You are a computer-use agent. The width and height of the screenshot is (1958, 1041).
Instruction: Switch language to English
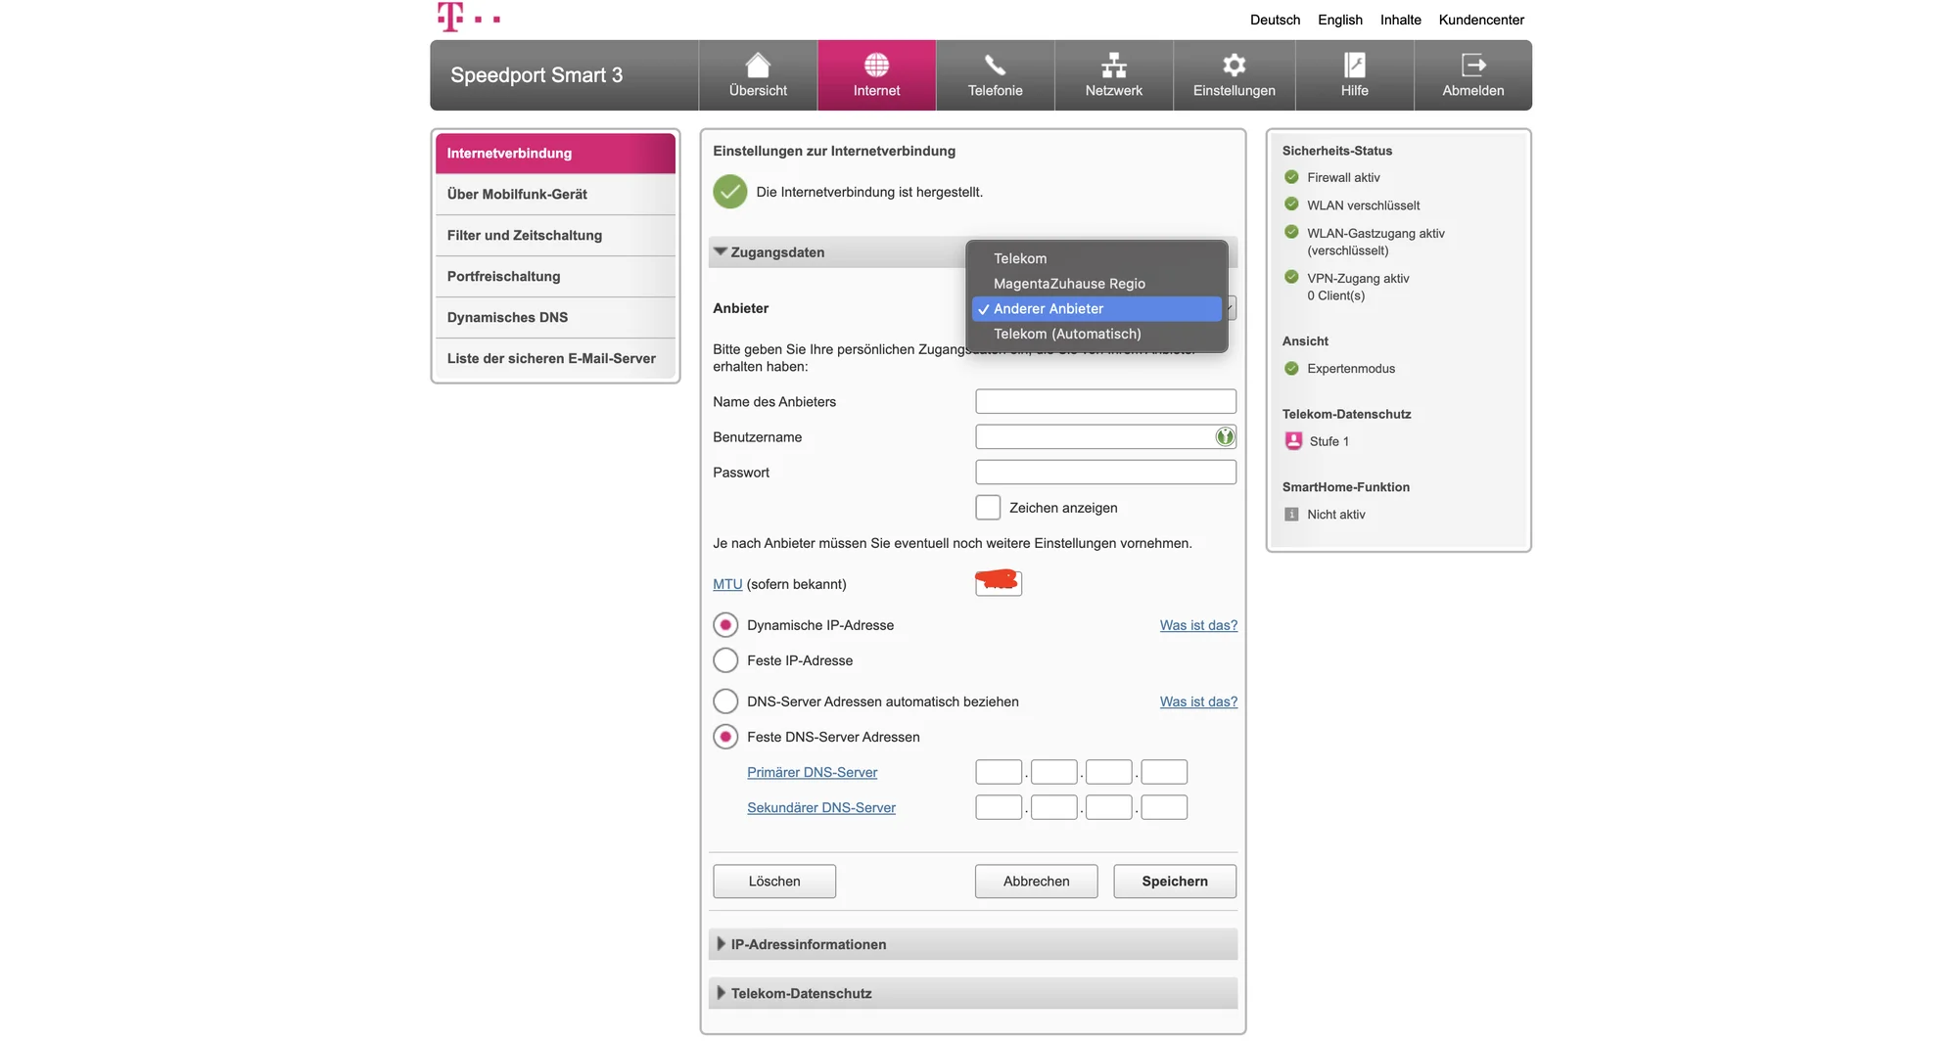[x=1339, y=20]
